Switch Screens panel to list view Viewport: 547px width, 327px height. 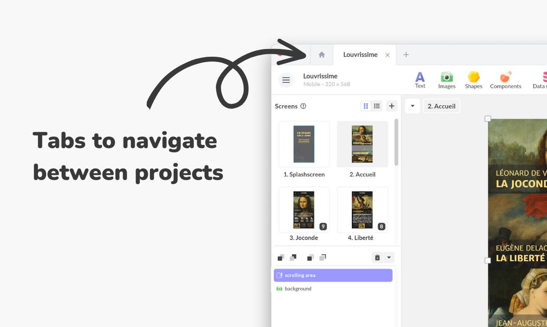click(377, 106)
